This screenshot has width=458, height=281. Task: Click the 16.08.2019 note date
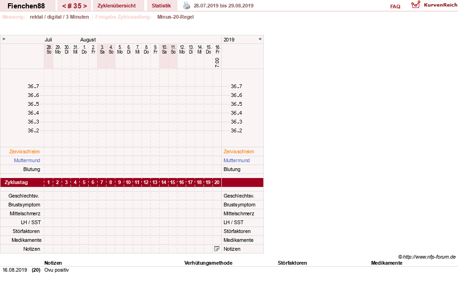pos(14,270)
